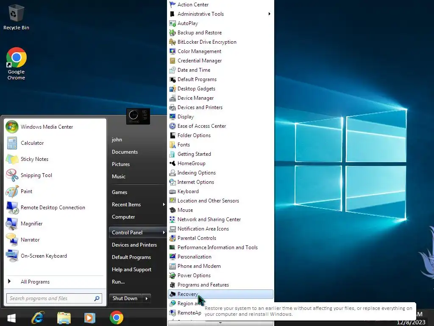Click the search magnifier button
Image resolution: width=434 pixels, height=326 pixels.
pyautogui.click(x=97, y=298)
